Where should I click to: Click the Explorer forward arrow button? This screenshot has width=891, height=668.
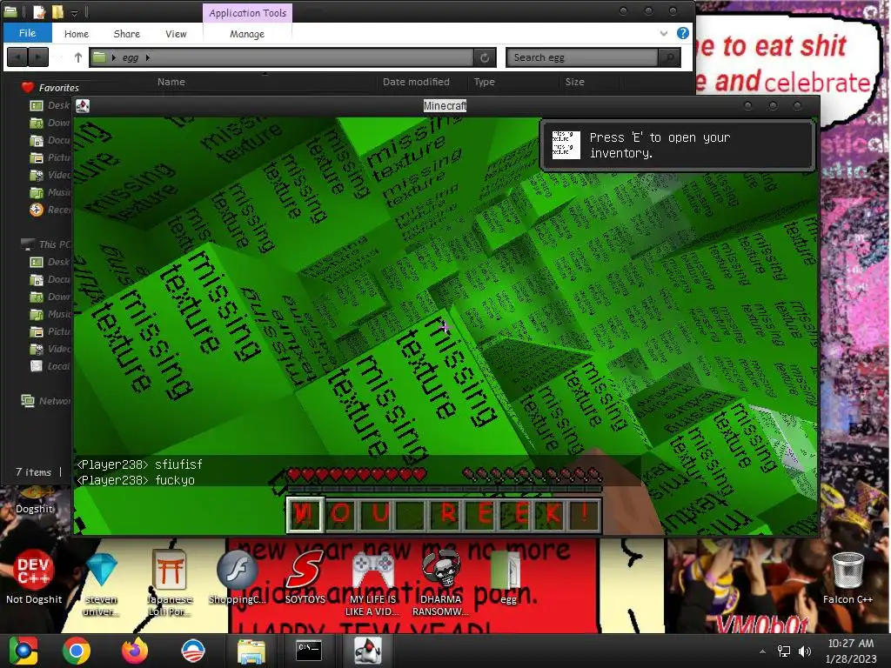coord(38,57)
